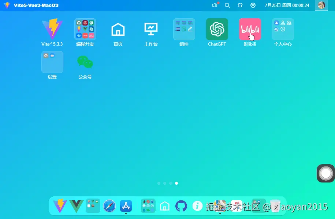The height and width of the screenshot is (219, 335).
Task: Open the first folder group in dock
Action: coord(93,206)
